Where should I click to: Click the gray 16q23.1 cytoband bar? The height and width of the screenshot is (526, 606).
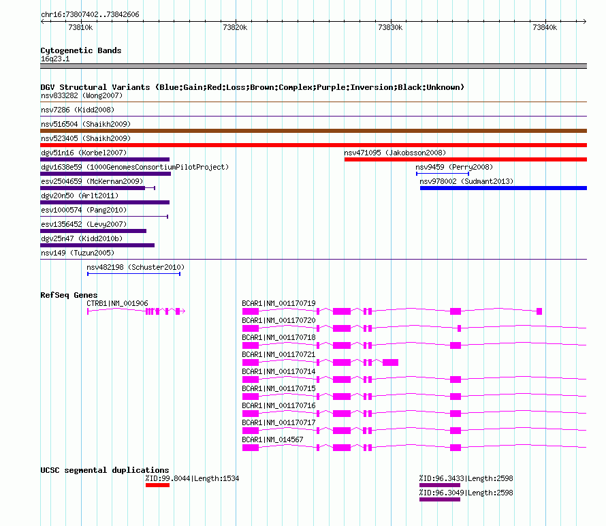(x=313, y=66)
